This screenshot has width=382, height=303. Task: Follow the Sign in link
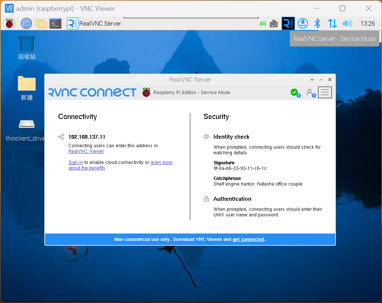76,162
